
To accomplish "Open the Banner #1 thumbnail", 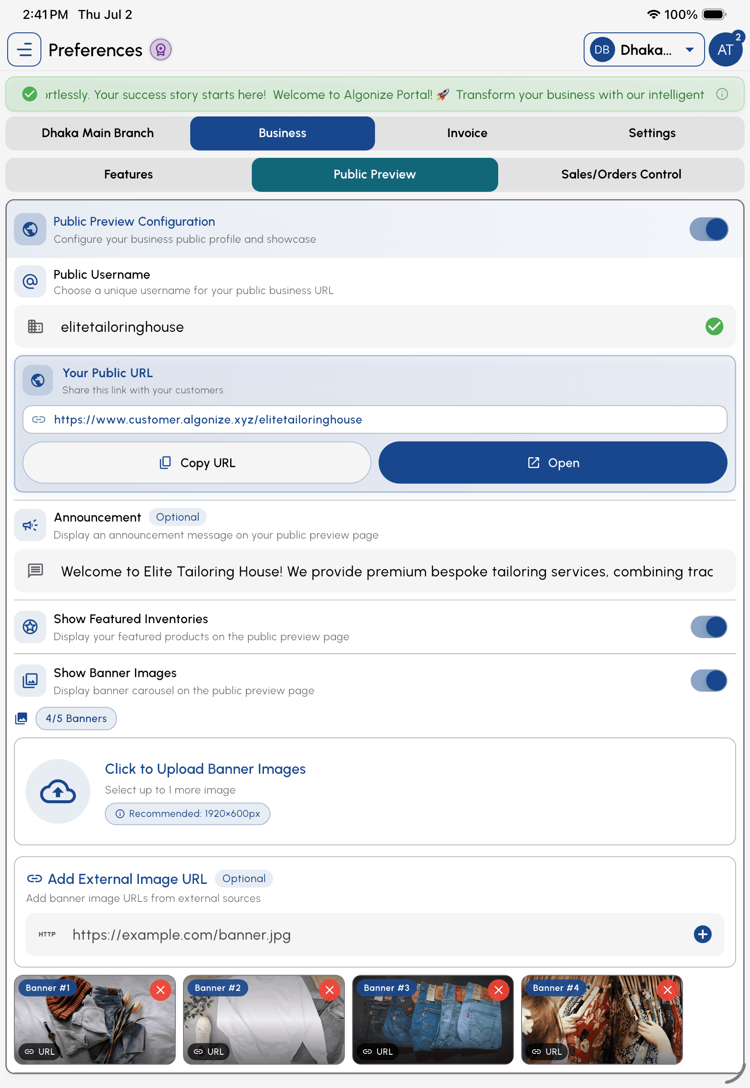I will tap(95, 1019).
